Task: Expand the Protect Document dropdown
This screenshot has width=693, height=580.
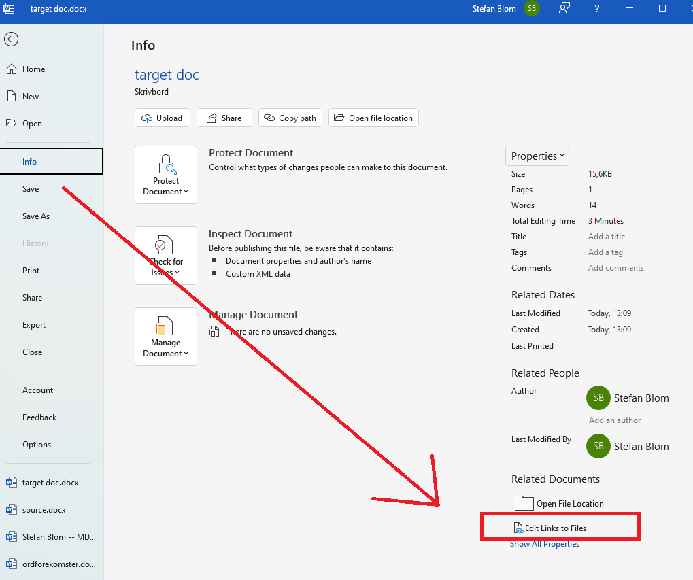Action: click(166, 175)
